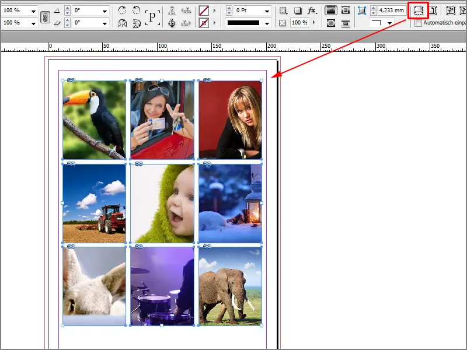Screen dimensions: 467x350
Task: Click the rotation angle icon
Action: coord(57,10)
